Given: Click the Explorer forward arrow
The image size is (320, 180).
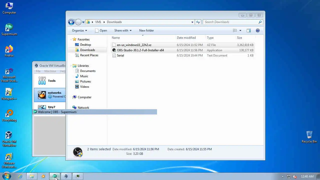Looking at the screenshot, I should (x=78, y=22).
